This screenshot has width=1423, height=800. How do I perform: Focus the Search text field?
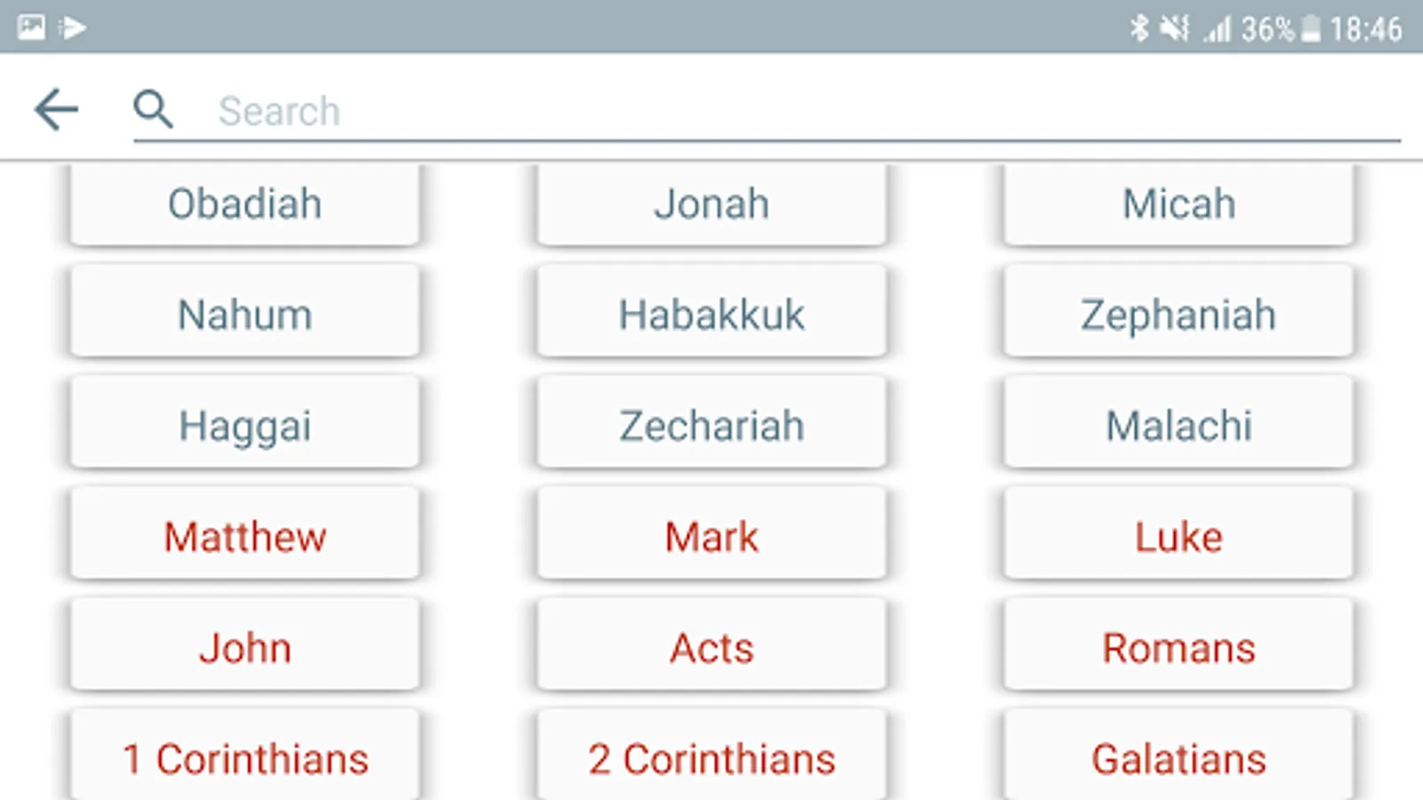(800, 111)
